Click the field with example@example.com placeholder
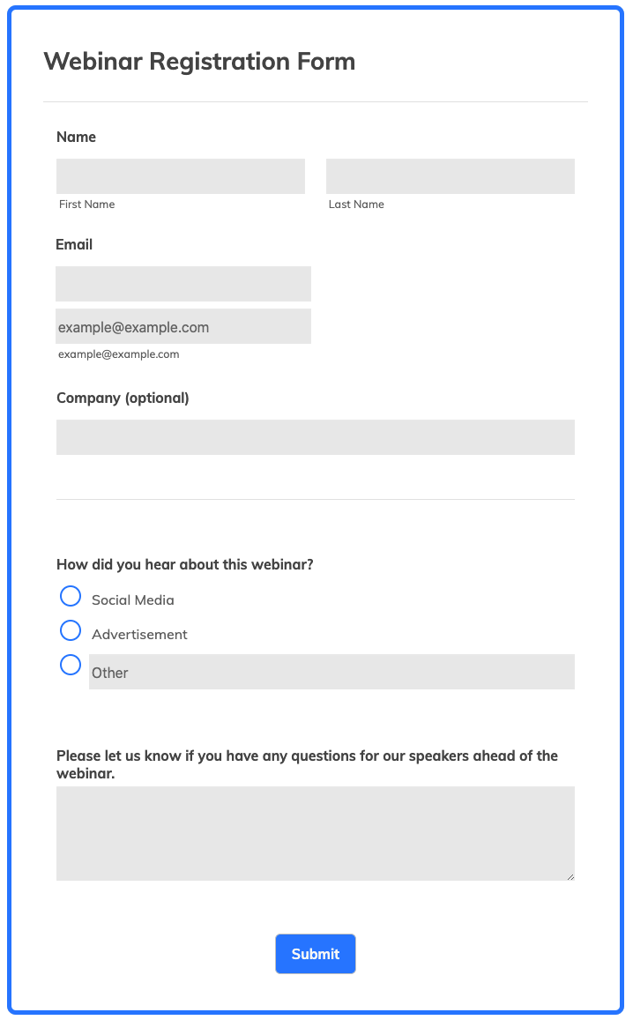Screen dimensions: 633x1020 tap(183, 326)
